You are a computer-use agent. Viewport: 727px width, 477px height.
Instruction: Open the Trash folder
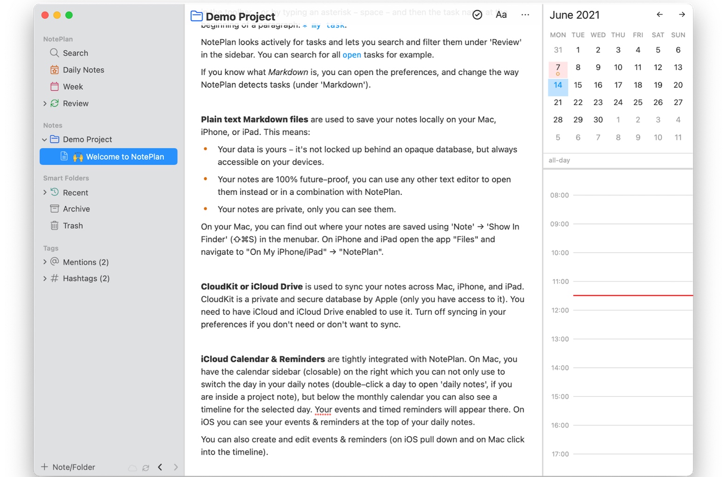click(73, 225)
